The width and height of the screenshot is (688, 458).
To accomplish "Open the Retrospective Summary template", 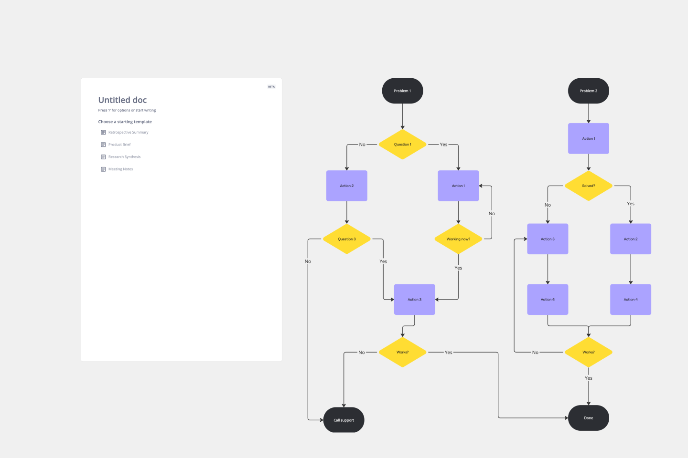I will 128,132.
